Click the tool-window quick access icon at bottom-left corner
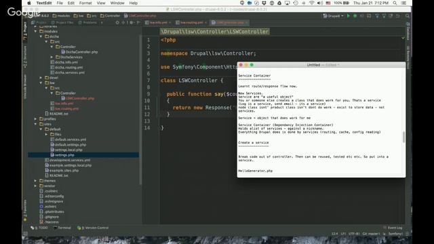434x244 pixels. (25, 234)
